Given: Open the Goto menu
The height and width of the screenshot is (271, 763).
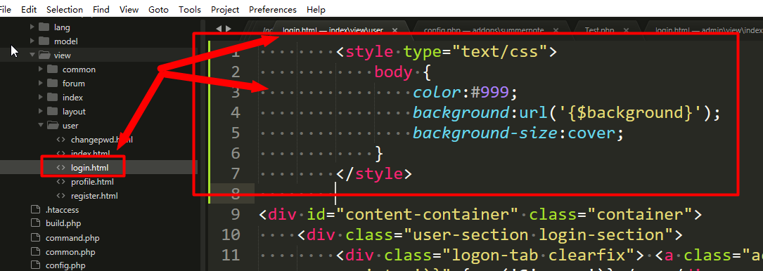Looking at the screenshot, I should point(159,9).
